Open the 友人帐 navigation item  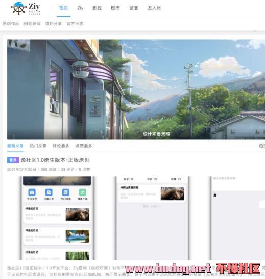pos(154,8)
